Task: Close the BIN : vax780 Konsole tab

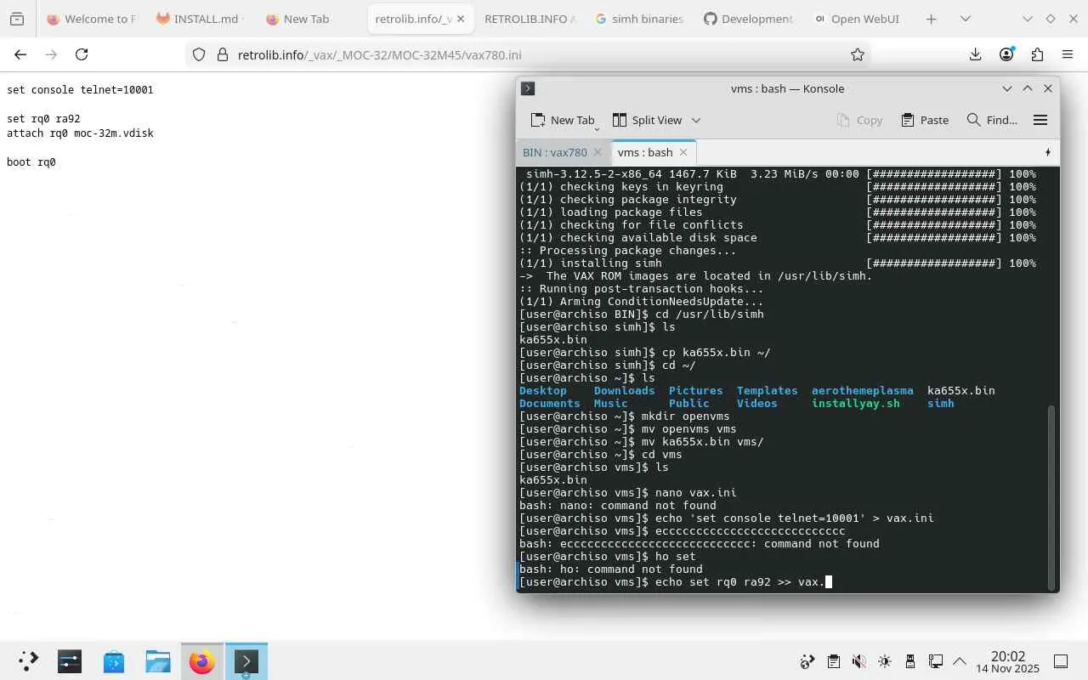Action: 598,152
